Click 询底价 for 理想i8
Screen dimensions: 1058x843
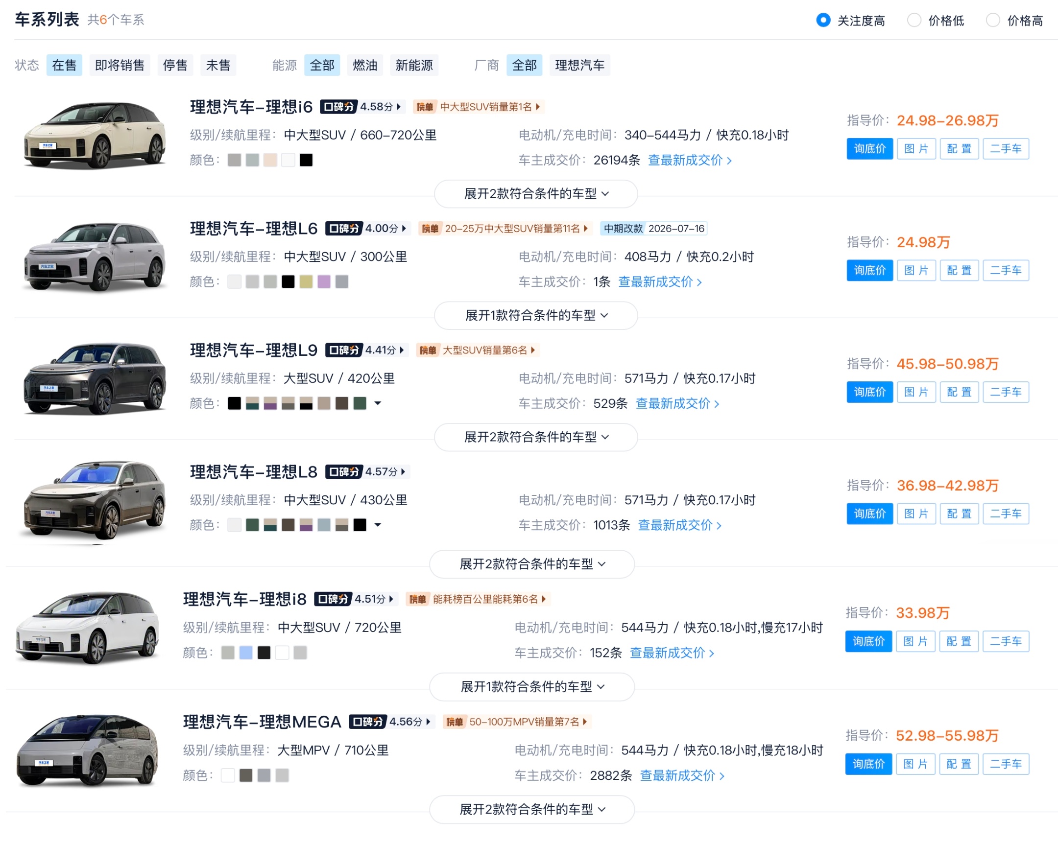coord(868,641)
